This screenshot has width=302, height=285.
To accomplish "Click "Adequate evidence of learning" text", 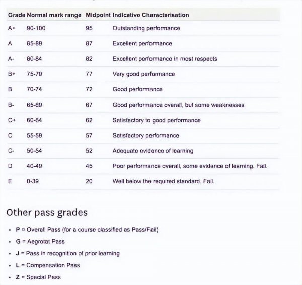I will tap(153, 151).
